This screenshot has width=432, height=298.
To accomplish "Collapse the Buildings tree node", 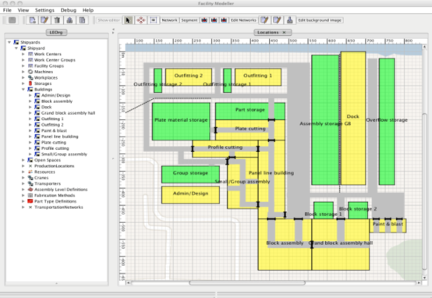I will pyautogui.click(x=23, y=89).
